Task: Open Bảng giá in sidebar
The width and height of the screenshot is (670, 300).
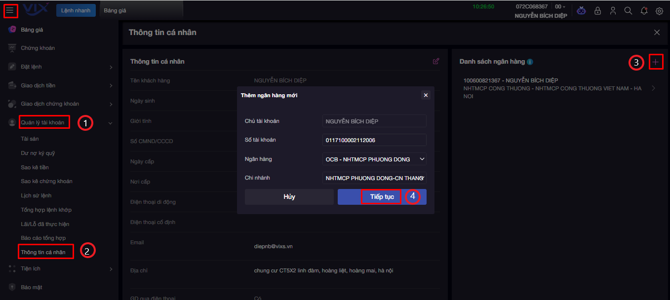Action: tap(32, 30)
